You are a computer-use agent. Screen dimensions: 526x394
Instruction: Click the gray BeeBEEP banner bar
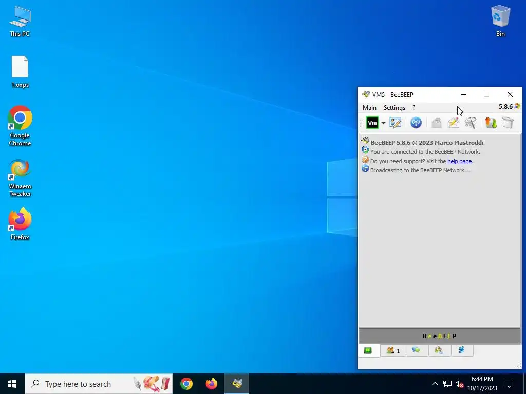(x=440, y=336)
